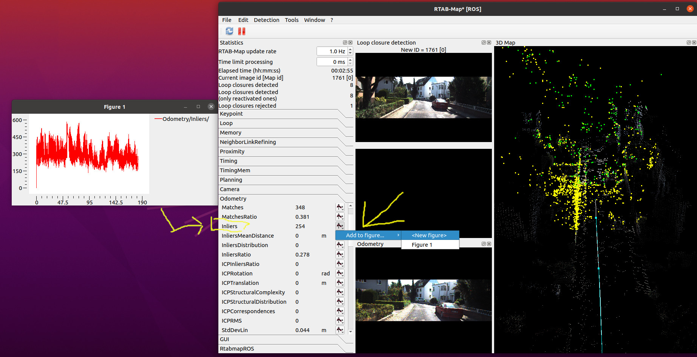
Task: Click the plot icon for Matches
Action: (x=340, y=207)
